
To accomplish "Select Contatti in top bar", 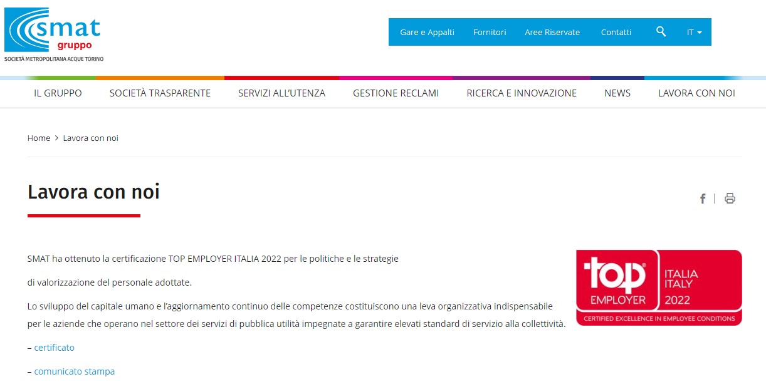I will coord(616,32).
